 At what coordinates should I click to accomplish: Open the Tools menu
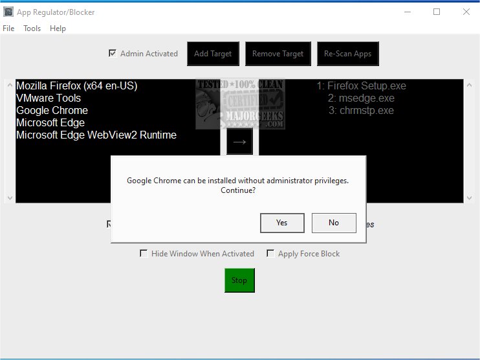coord(32,28)
